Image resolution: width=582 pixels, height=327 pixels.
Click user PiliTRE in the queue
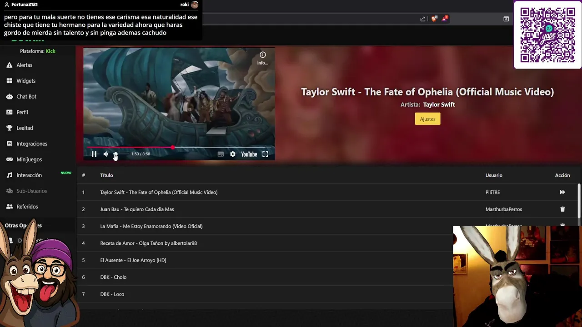coord(492,193)
